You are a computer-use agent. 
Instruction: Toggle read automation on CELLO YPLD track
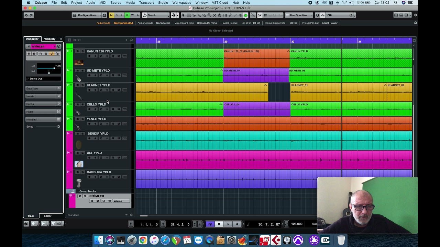(x=113, y=109)
